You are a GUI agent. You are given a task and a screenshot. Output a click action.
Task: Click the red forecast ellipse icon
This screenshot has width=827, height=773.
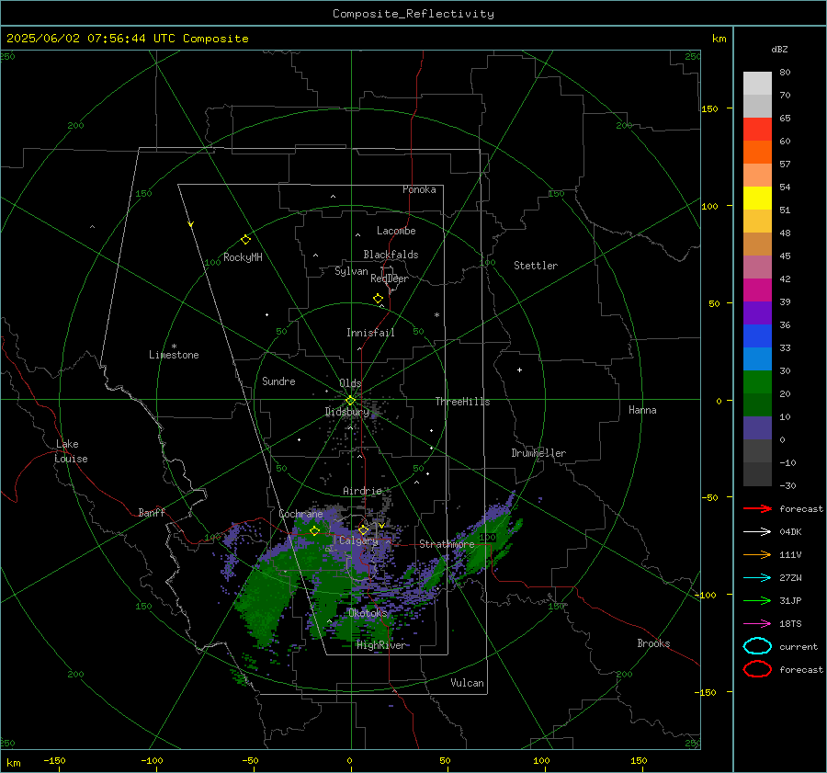coord(757,669)
